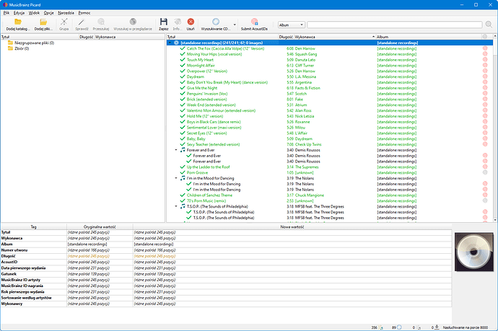Open the Pomoc menu
The image size is (498, 331).
click(x=84, y=13)
